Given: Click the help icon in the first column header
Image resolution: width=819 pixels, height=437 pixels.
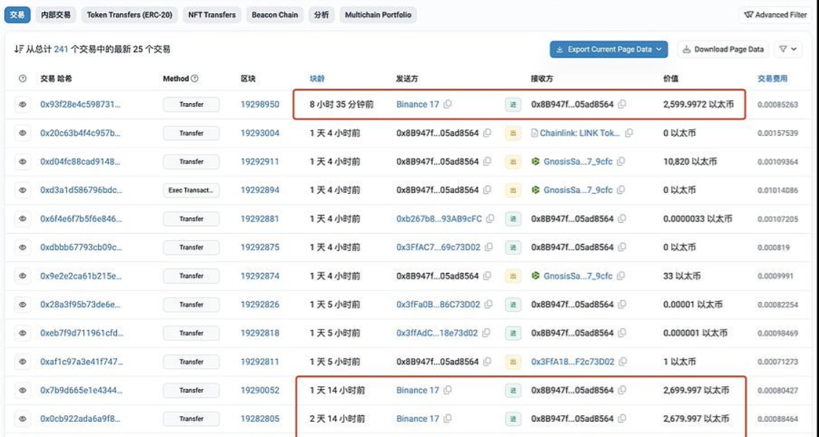Looking at the screenshot, I should (x=23, y=78).
